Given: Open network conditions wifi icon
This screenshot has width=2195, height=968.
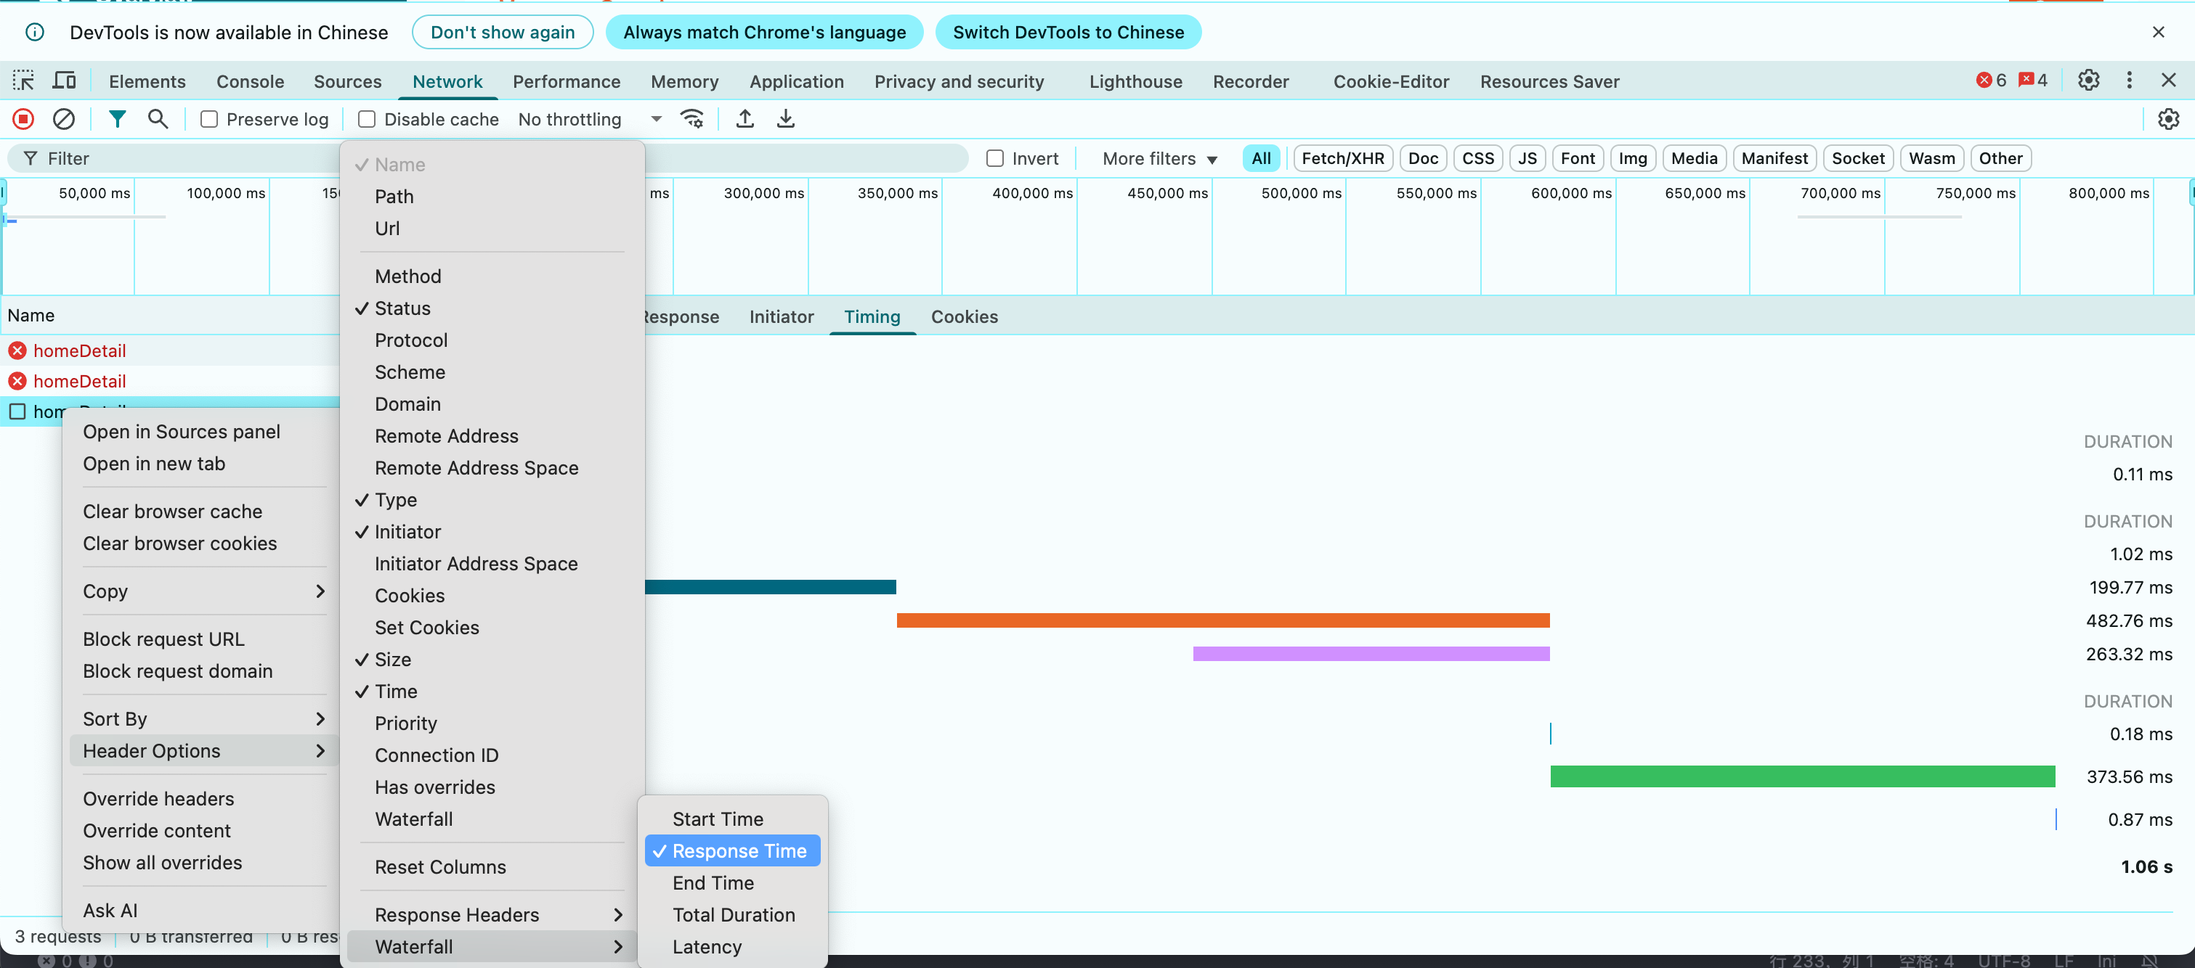Looking at the screenshot, I should click(692, 119).
